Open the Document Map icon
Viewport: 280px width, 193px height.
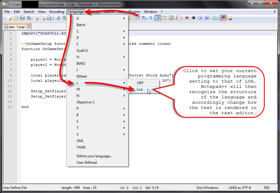coord(171,18)
